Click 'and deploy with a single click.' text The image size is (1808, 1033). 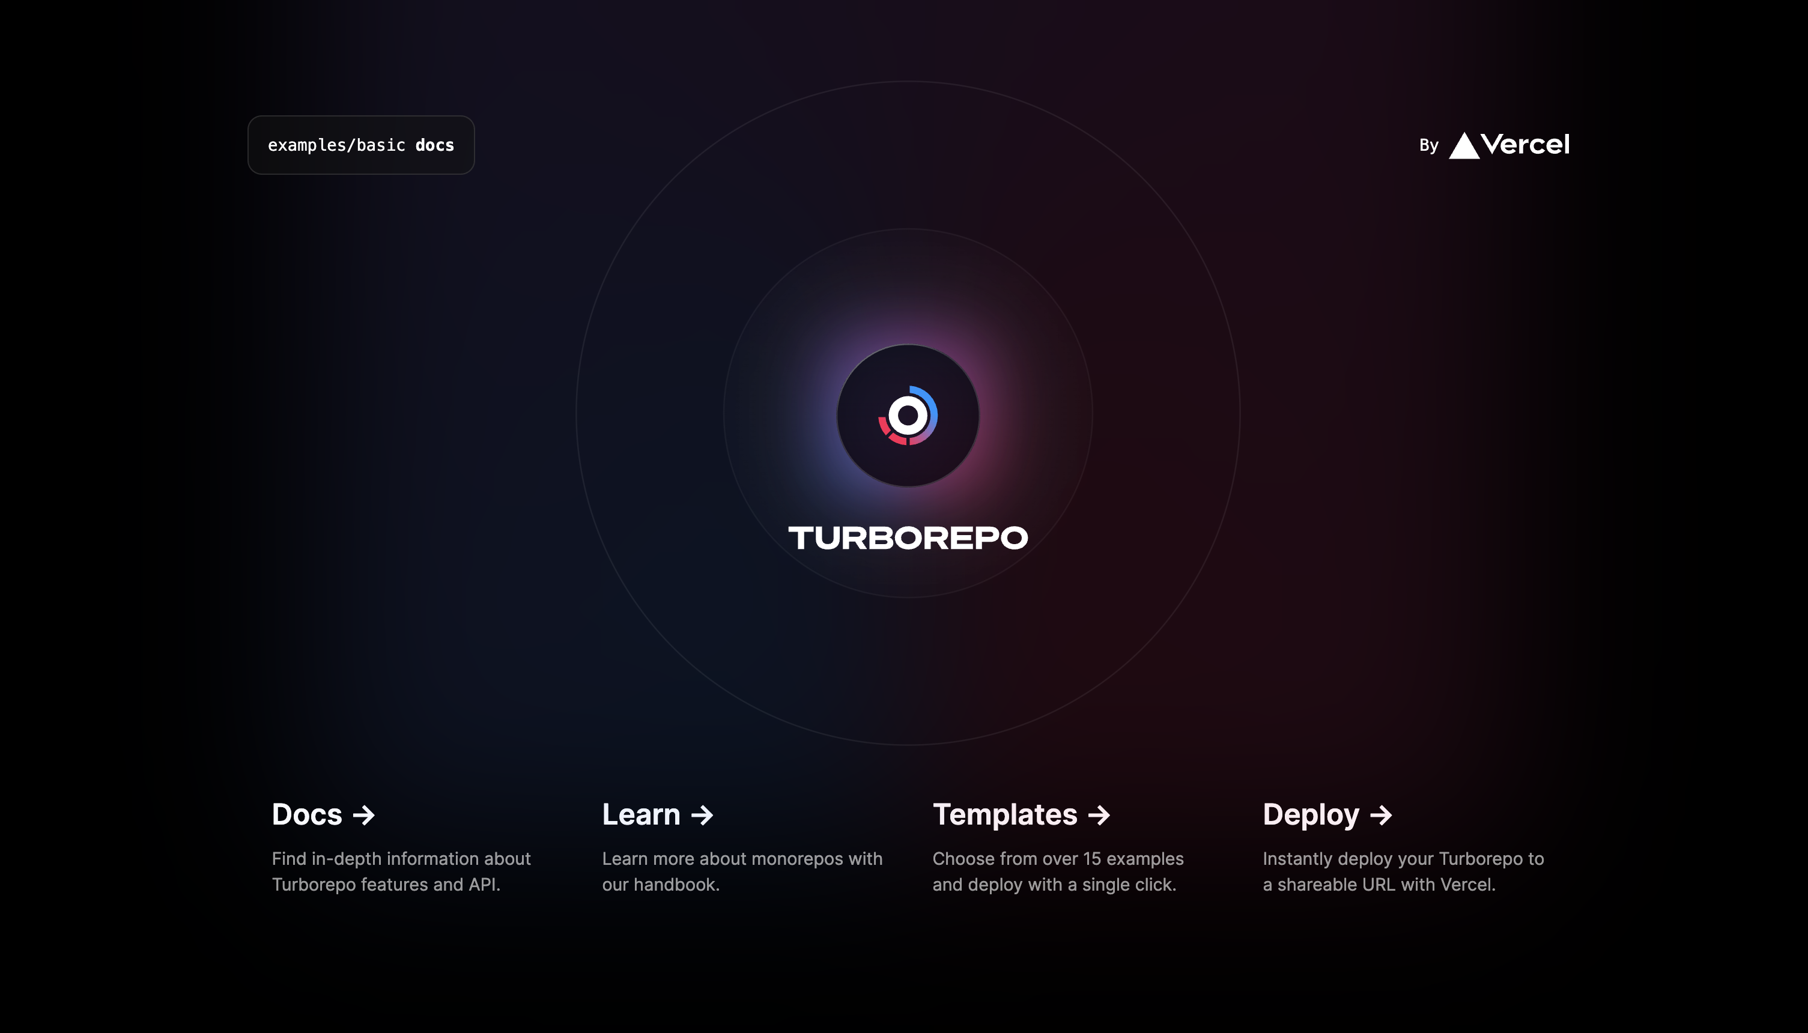click(x=1054, y=885)
